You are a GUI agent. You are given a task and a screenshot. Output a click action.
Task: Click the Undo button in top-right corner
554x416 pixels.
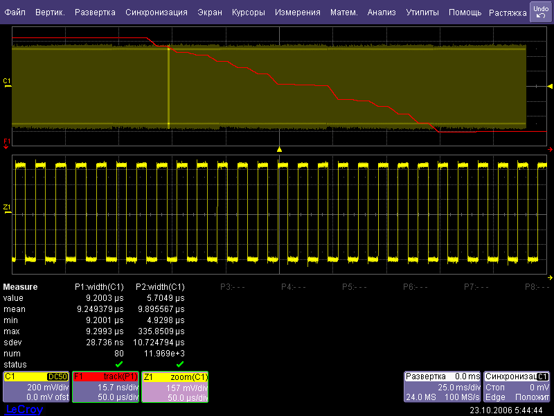coord(540,12)
